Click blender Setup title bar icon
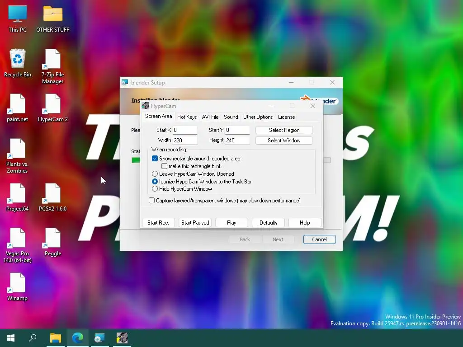 pos(125,82)
